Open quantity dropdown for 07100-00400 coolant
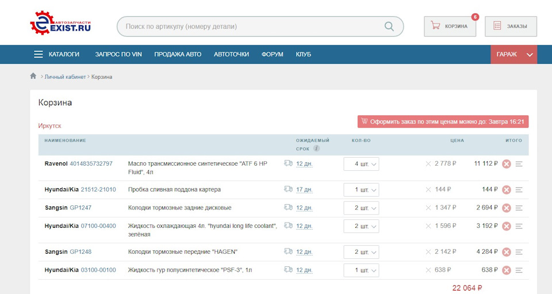Image resolution: width=552 pixels, height=294 pixels. (x=361, y=226)
